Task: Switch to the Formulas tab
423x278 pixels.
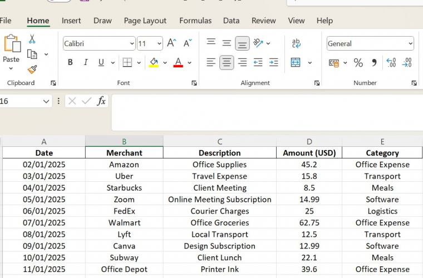Action: click(x=195, y=21)
